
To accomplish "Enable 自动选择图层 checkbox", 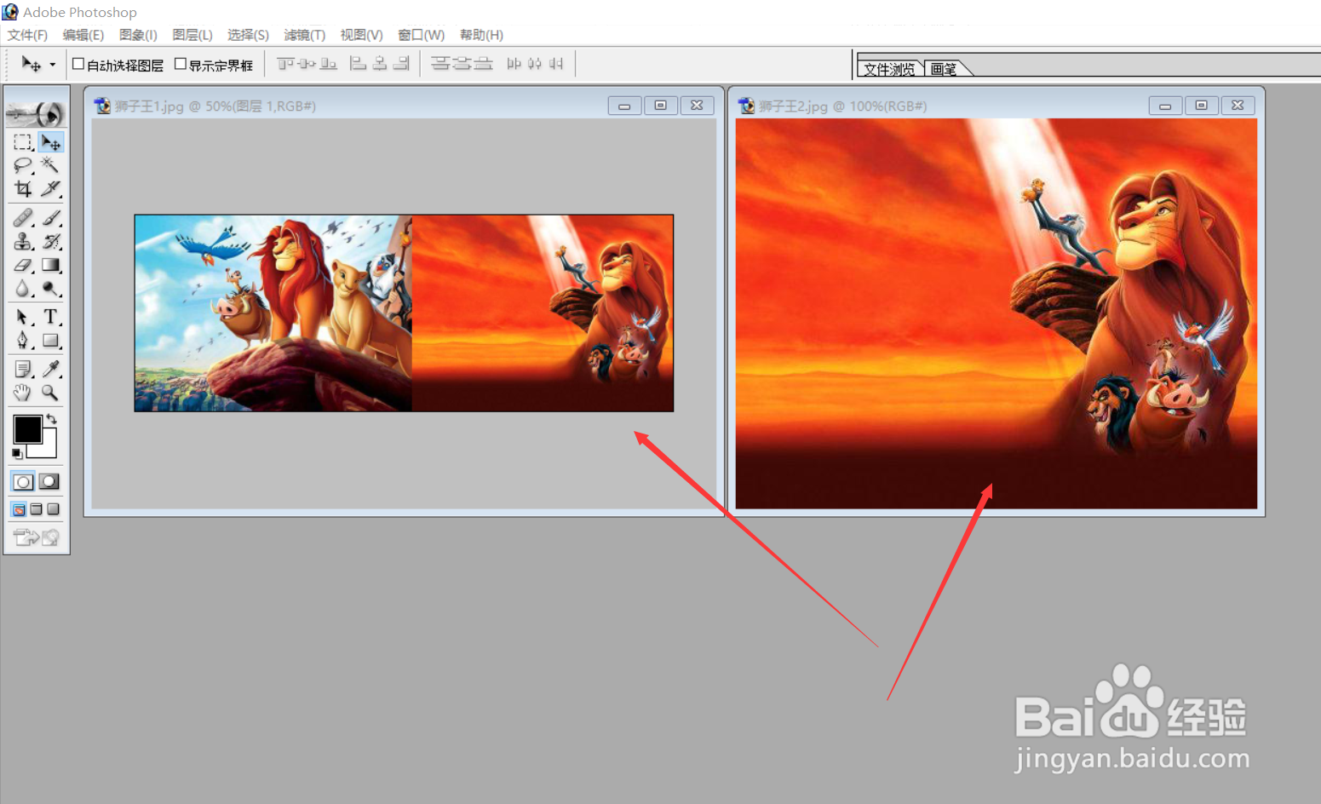I will [78, 64].
